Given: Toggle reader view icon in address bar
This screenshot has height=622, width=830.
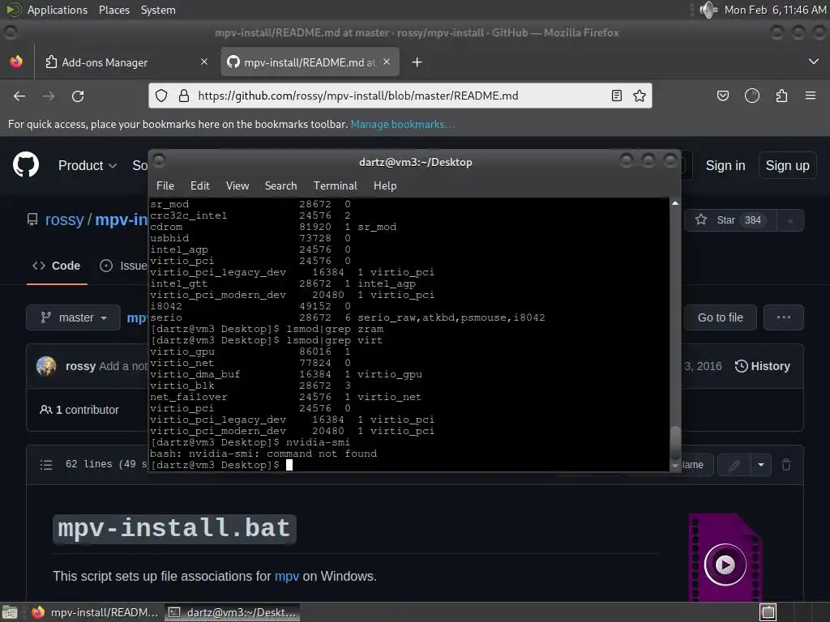Looking at the screenshot, I should tap(617, 96).
